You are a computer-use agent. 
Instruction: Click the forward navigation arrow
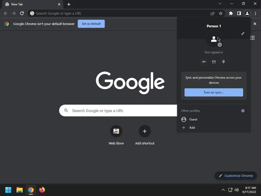14,13
